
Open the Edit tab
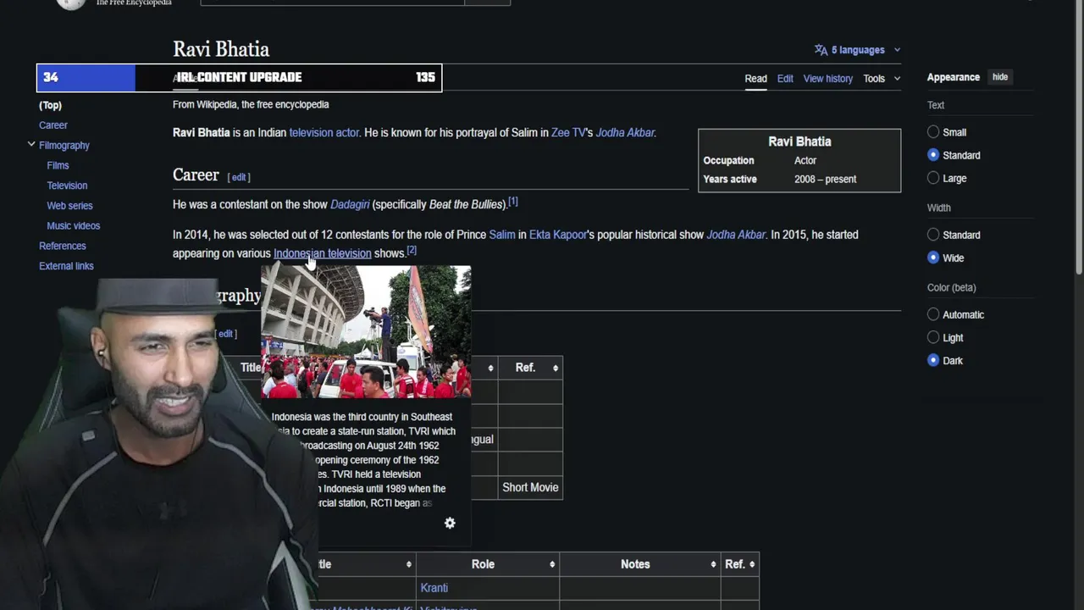click(x=785, y=79)
